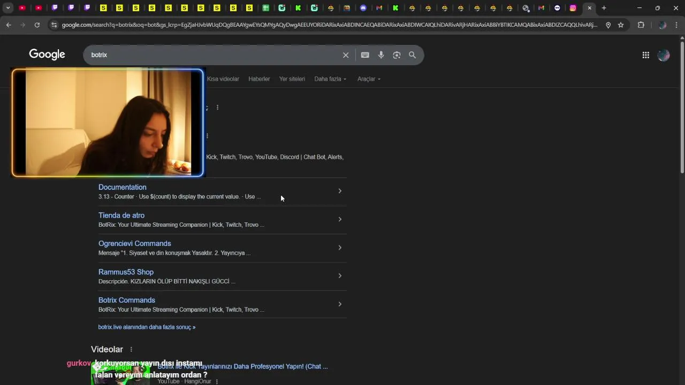Click the forward navigation arrow
The height and width of the screenshot is (385, 685).
coord(22,25)
